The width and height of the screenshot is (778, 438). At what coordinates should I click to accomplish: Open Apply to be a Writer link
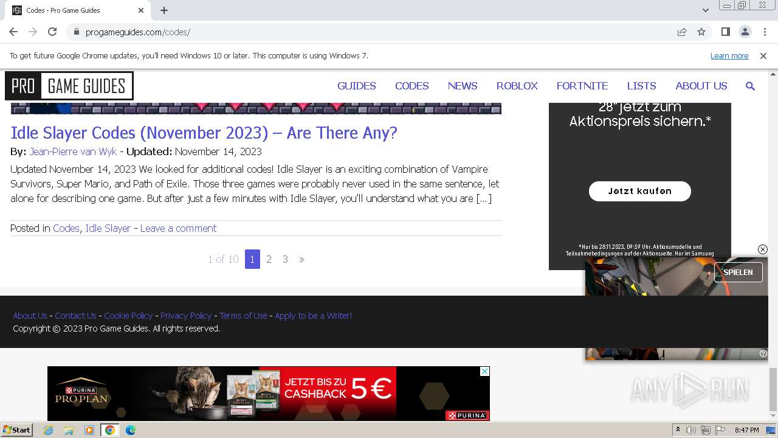click(x=314, y=316)
